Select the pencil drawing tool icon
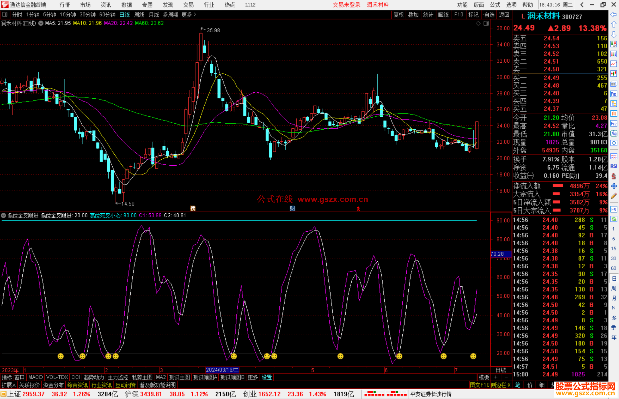 [x=614, y=196]
